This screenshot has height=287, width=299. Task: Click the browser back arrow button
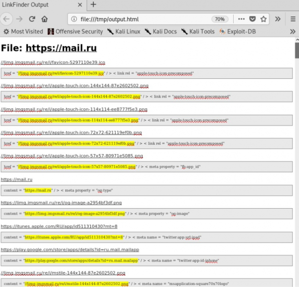pos(6,19)
